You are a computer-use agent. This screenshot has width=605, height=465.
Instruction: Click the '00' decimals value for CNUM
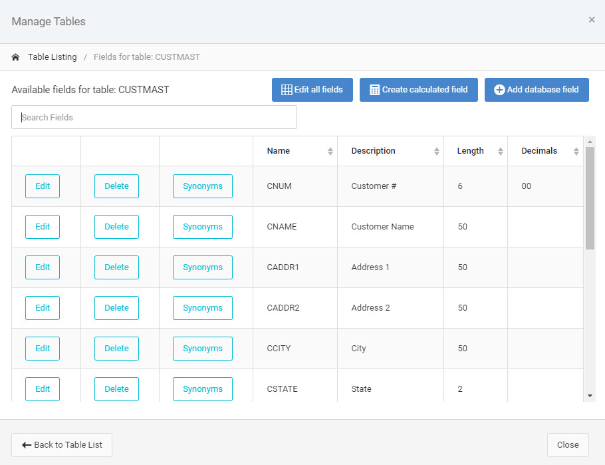point(527,186)
